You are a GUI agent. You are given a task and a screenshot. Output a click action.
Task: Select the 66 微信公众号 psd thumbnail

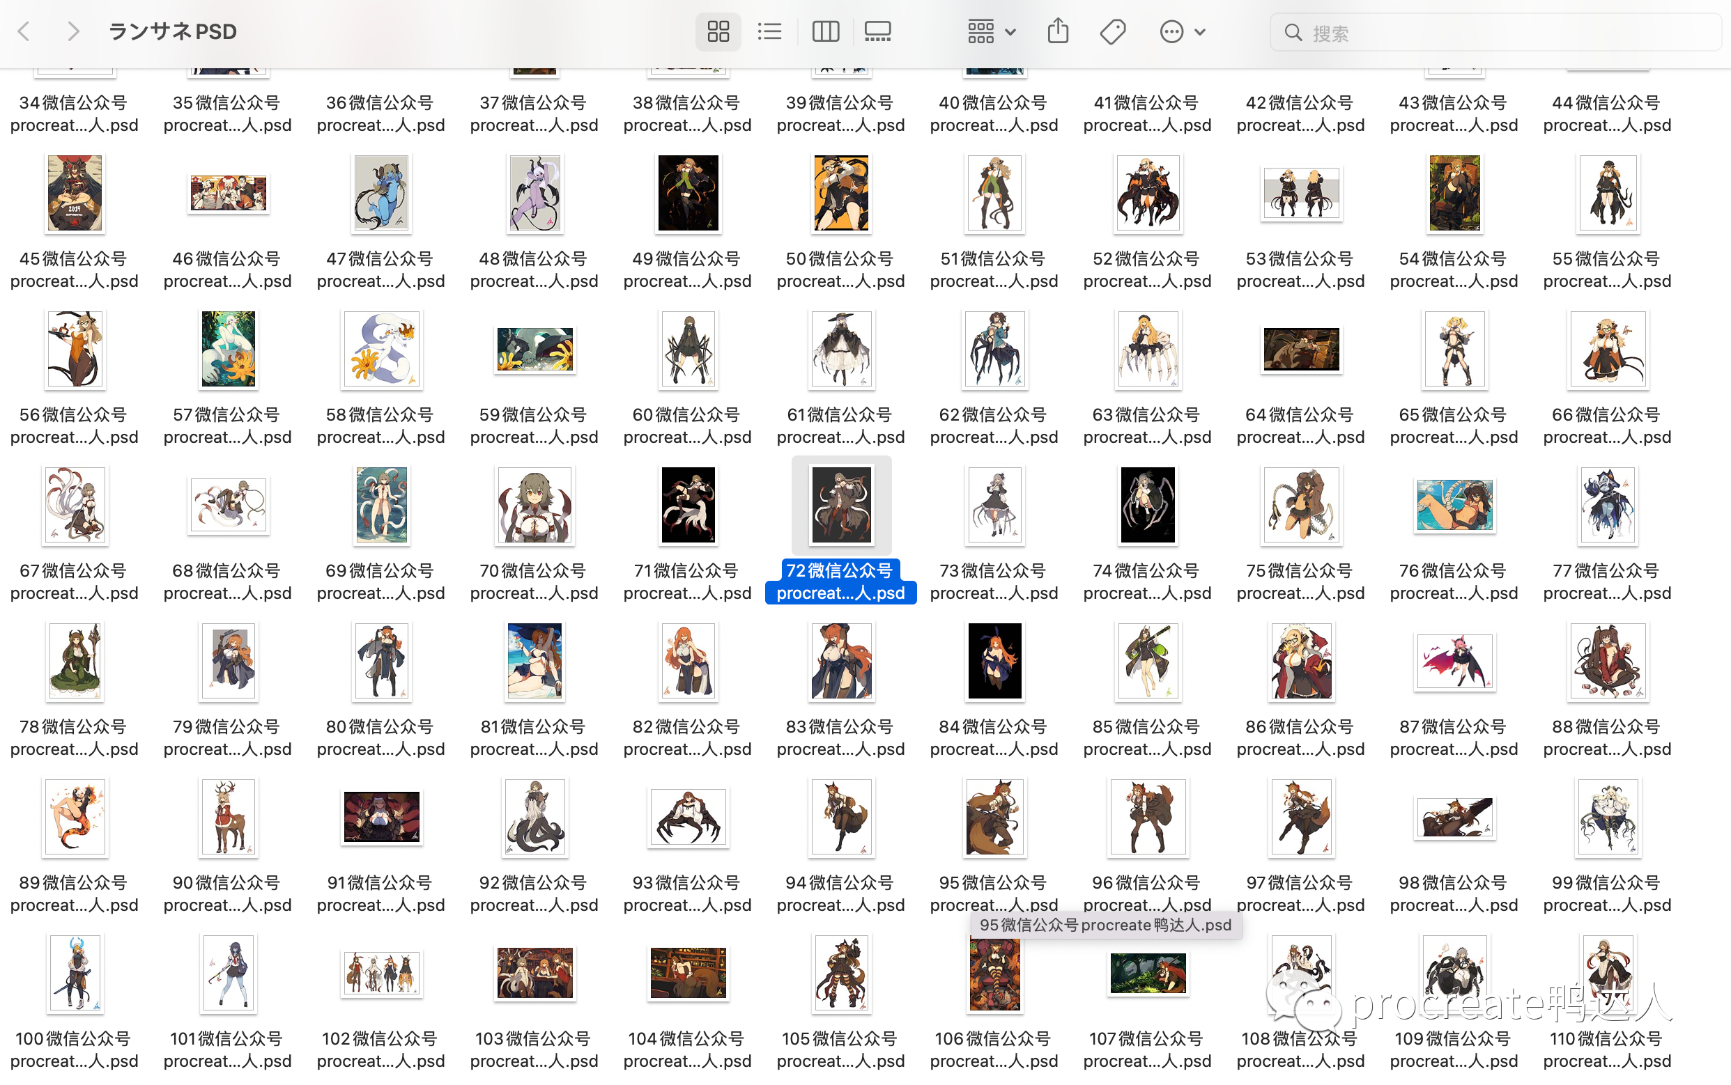pos(1608,350)
